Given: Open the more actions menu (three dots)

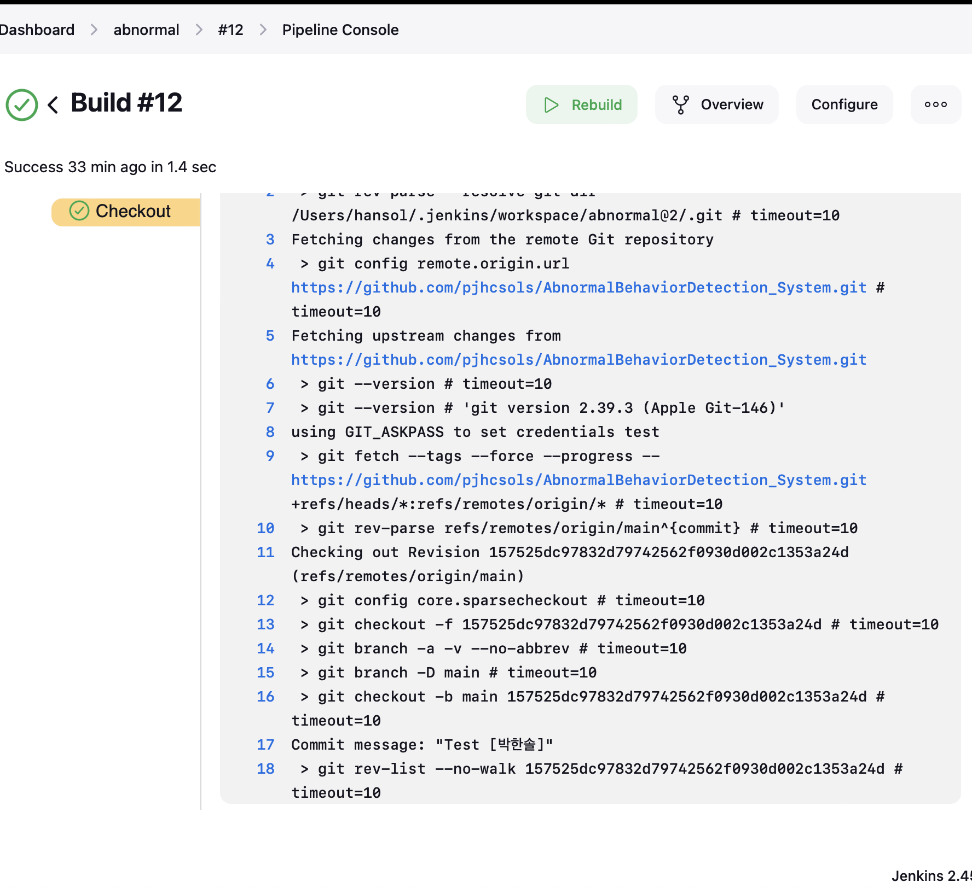Looking at the screenshot, I should tap(936, 104).
